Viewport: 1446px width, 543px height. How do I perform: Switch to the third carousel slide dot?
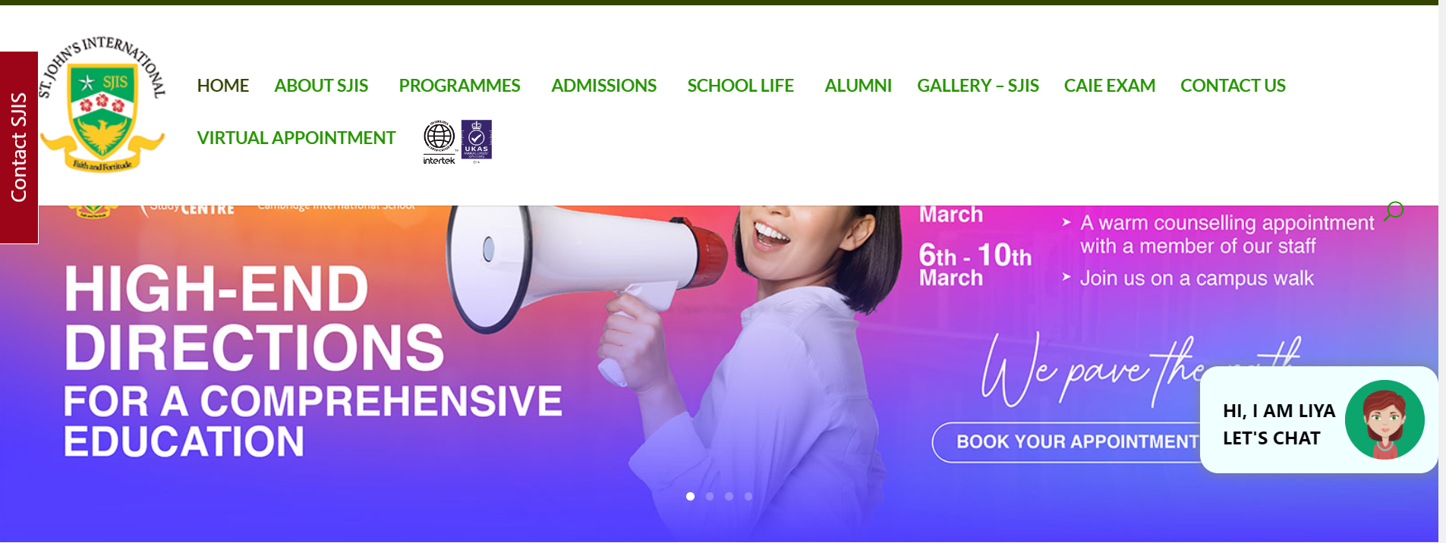[x=729, y=496]
